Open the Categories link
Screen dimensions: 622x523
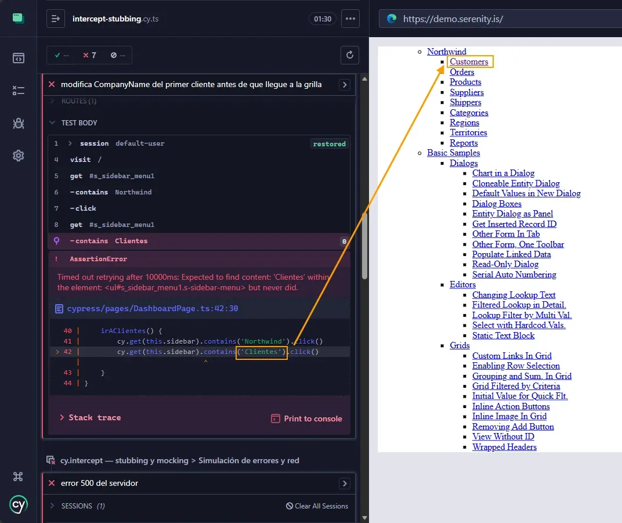[x=469, y=112]
